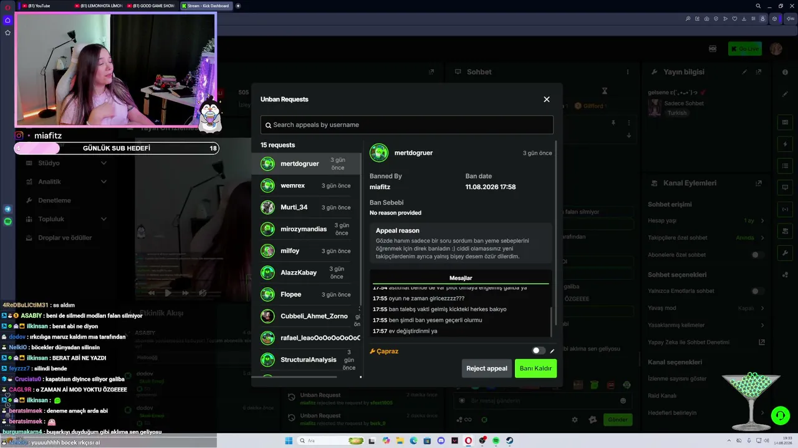
Task: Switch to GOOD GAME SHOW browser tab
Action: 152,6
